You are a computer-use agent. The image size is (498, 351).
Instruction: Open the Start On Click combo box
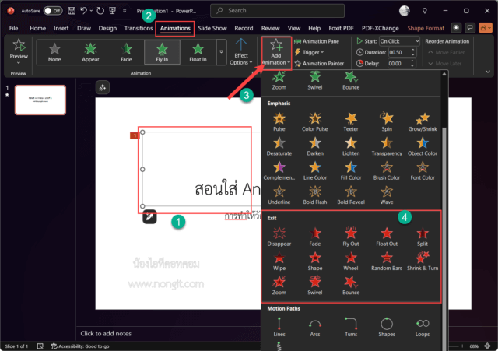399,41
